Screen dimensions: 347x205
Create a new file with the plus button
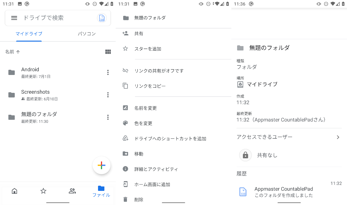pyautogui.click(x=101, y=165)
